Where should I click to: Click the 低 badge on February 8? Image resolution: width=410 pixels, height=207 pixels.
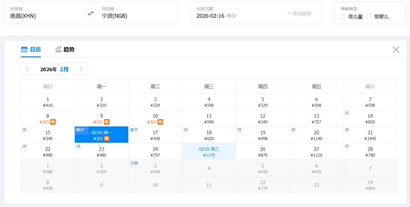click(x=53, y=122)
